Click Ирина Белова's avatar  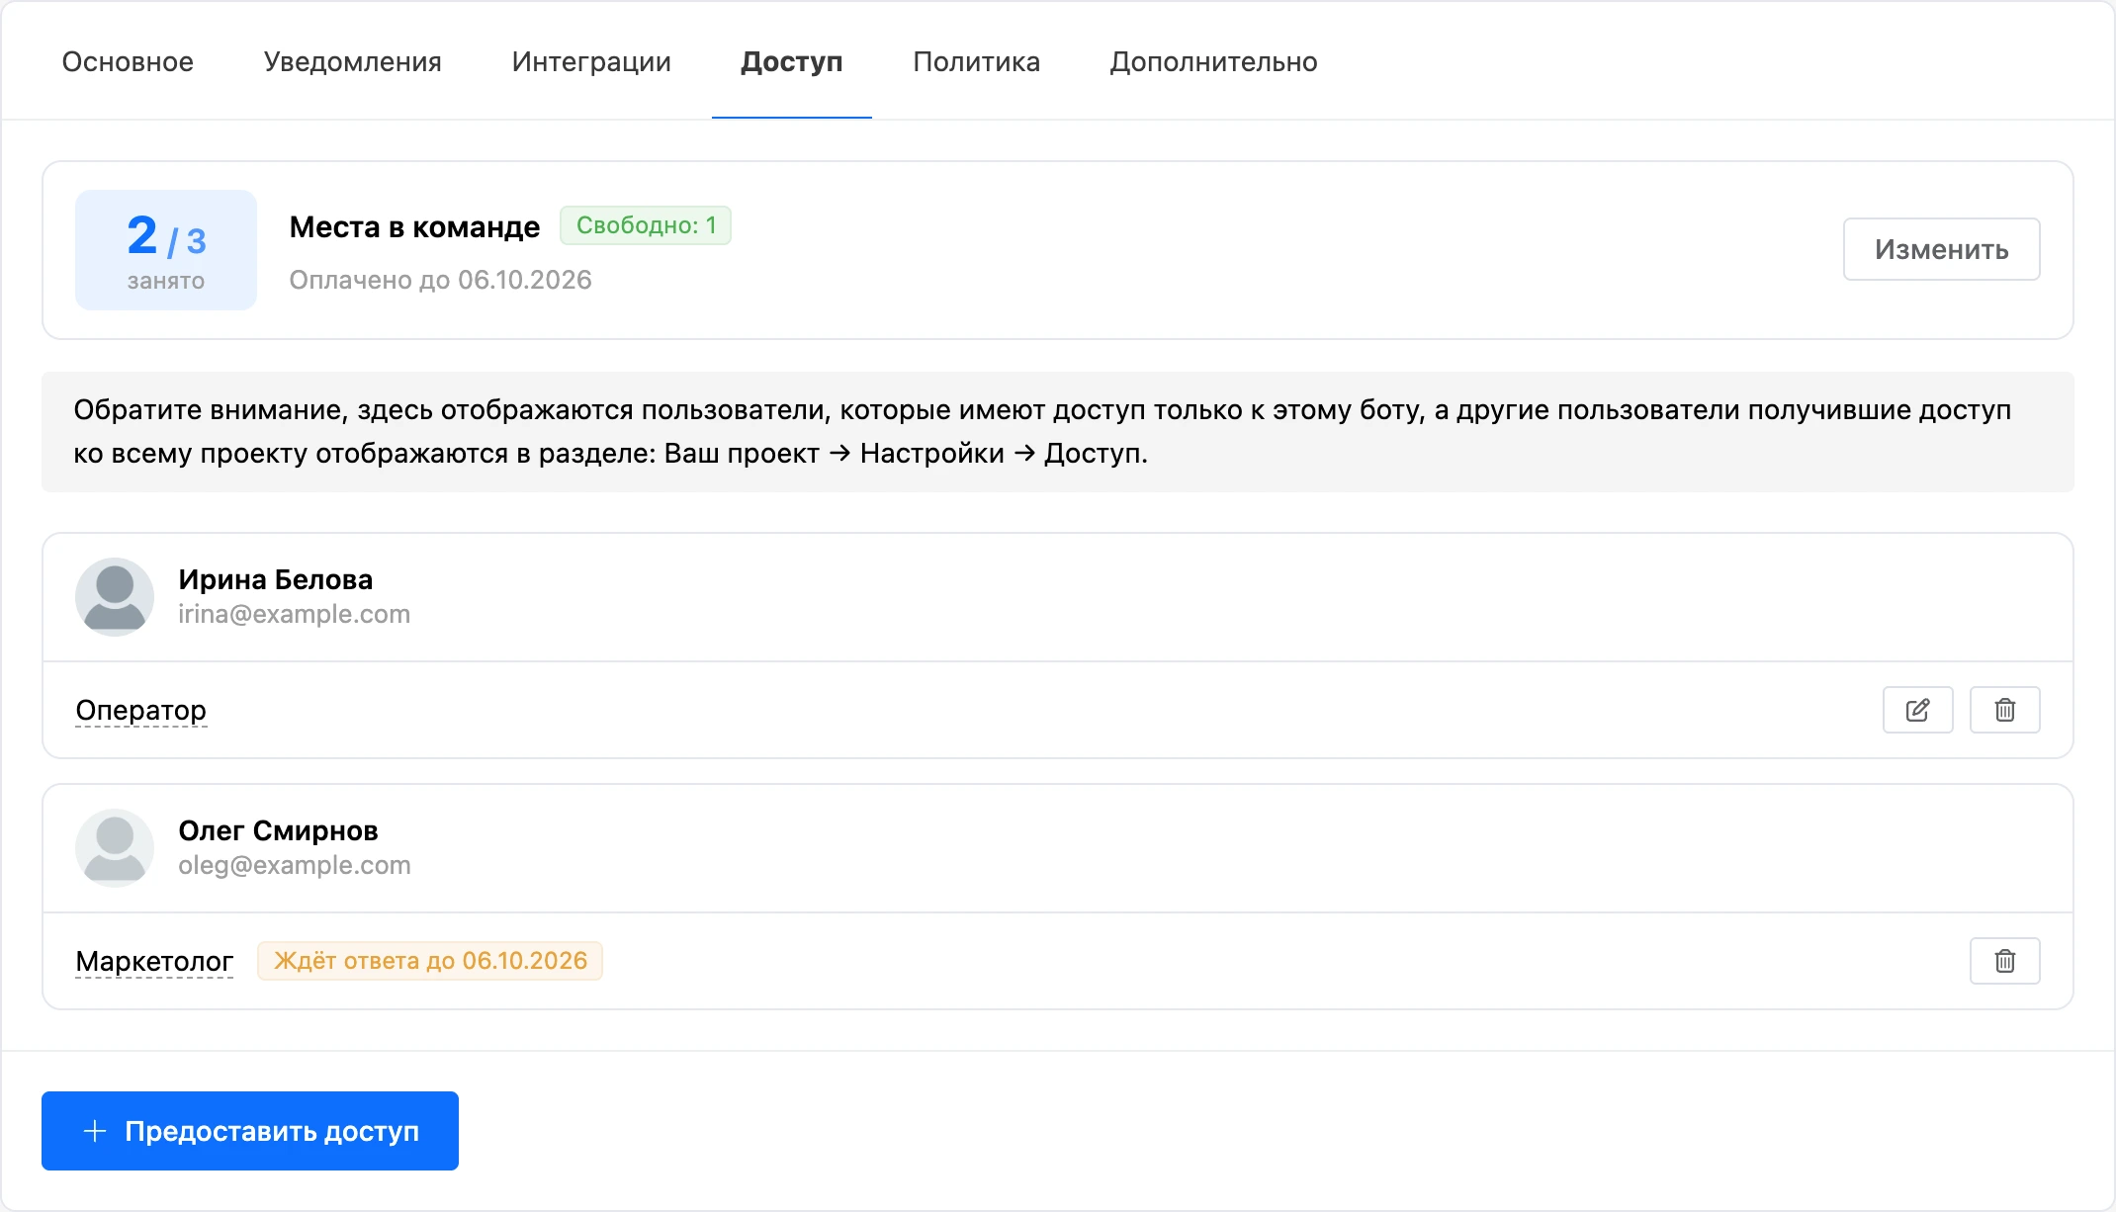pos(115,596)
